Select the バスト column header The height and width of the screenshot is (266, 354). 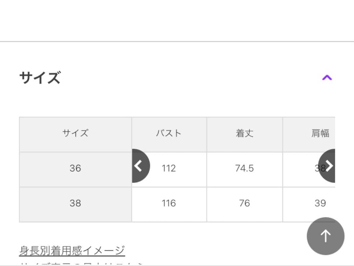[168, 133]
